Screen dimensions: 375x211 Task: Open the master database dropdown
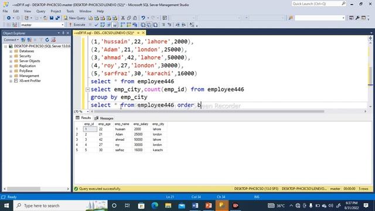pos(63,25)
